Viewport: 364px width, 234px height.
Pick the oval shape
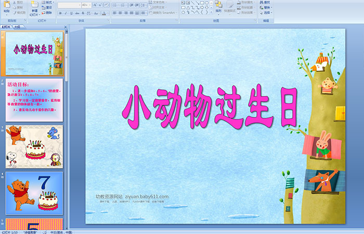pos(206,3)
